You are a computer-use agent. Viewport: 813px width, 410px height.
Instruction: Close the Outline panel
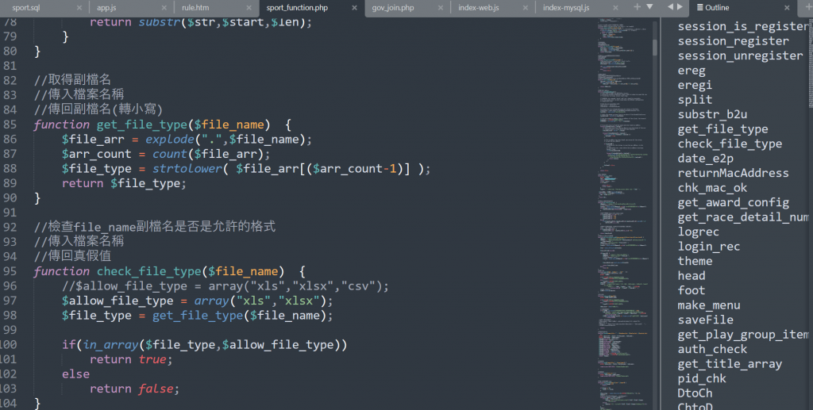click(787, 8)
